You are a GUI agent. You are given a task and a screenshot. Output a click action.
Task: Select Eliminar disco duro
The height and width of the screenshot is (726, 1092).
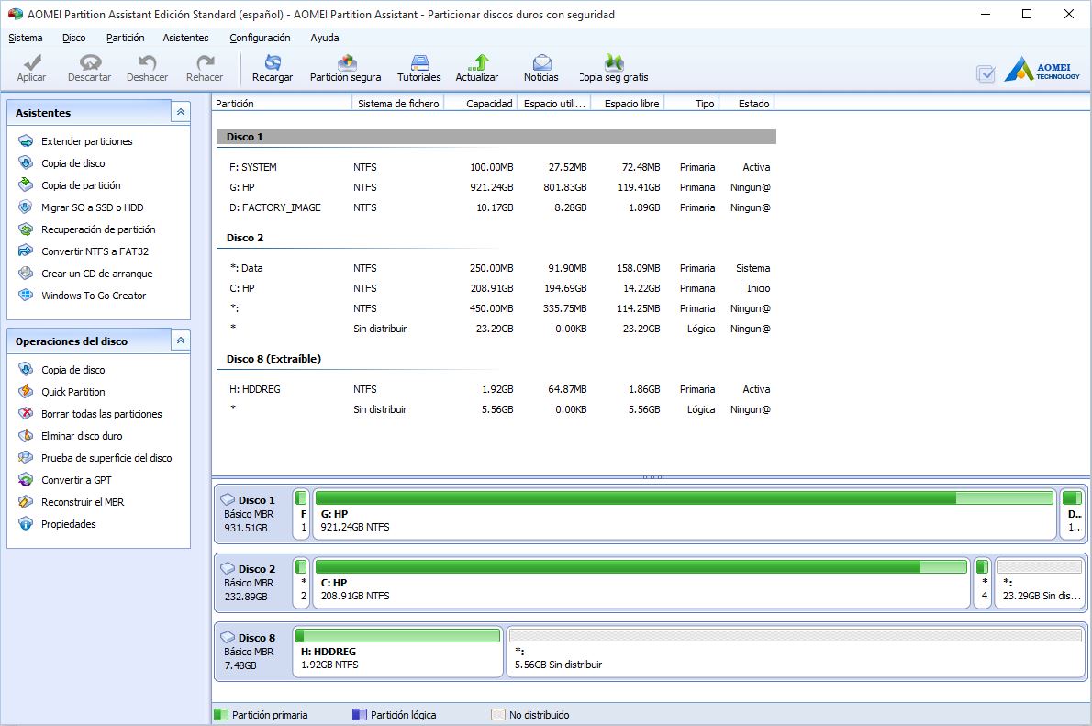pyautogui.click(x=82, y=436)
